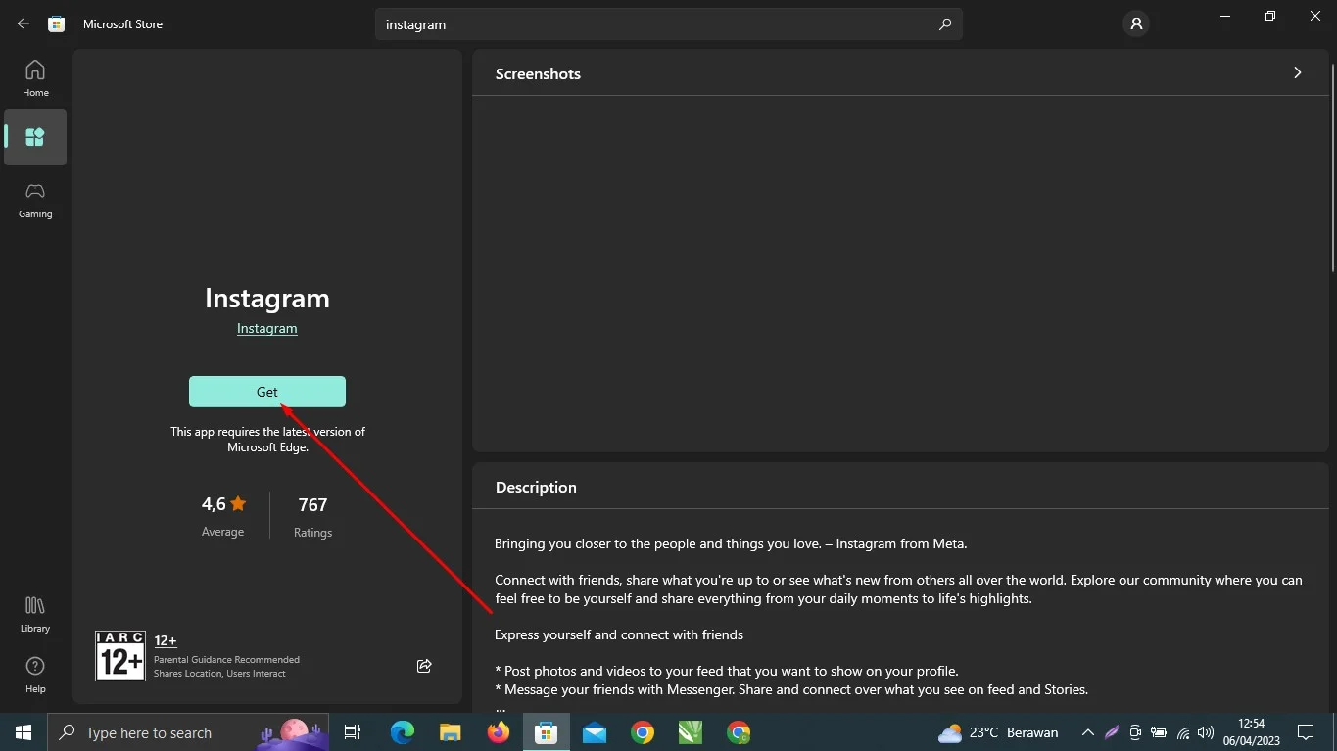The image size is (1337, 751).
Task: Open the Apps section in the sidebar
Action: tap(35, 137)
